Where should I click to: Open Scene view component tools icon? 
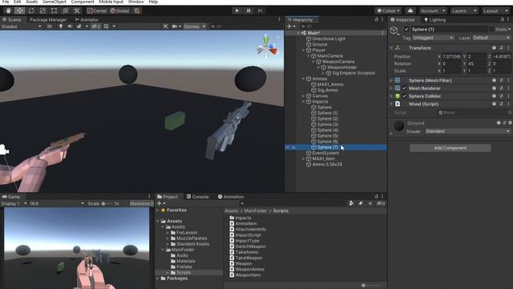[x=166, y=26]
